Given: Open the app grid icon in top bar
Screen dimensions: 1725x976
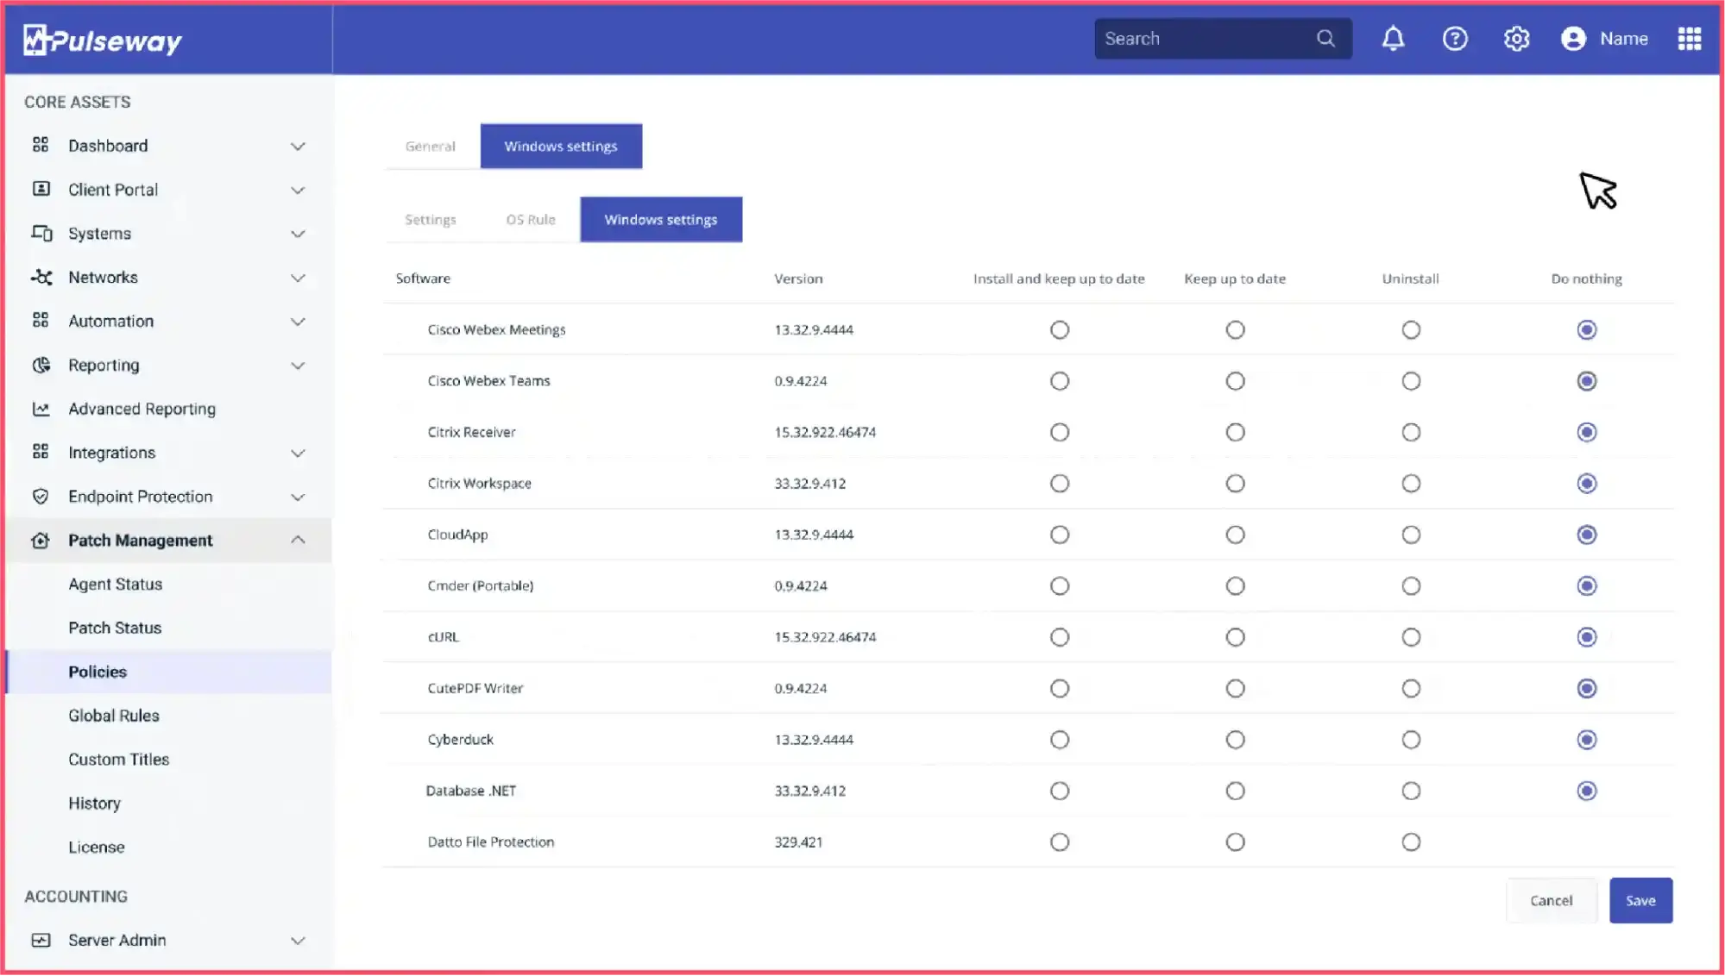Looking at the screenshot, I should pyautogui.click(x=1690, y=38).
